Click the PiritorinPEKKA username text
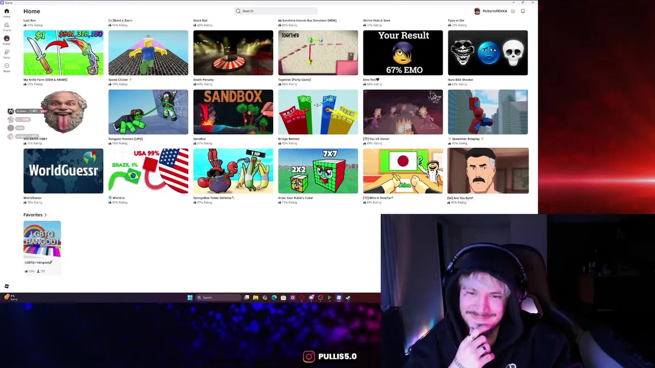Screen dimensions: 655x368 495,11
